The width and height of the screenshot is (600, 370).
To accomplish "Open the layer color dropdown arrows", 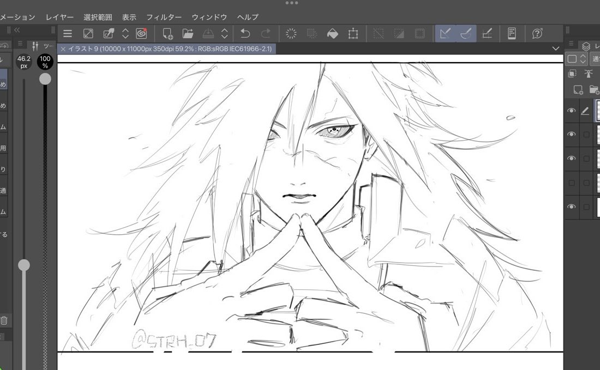I will tap(583, 58).
